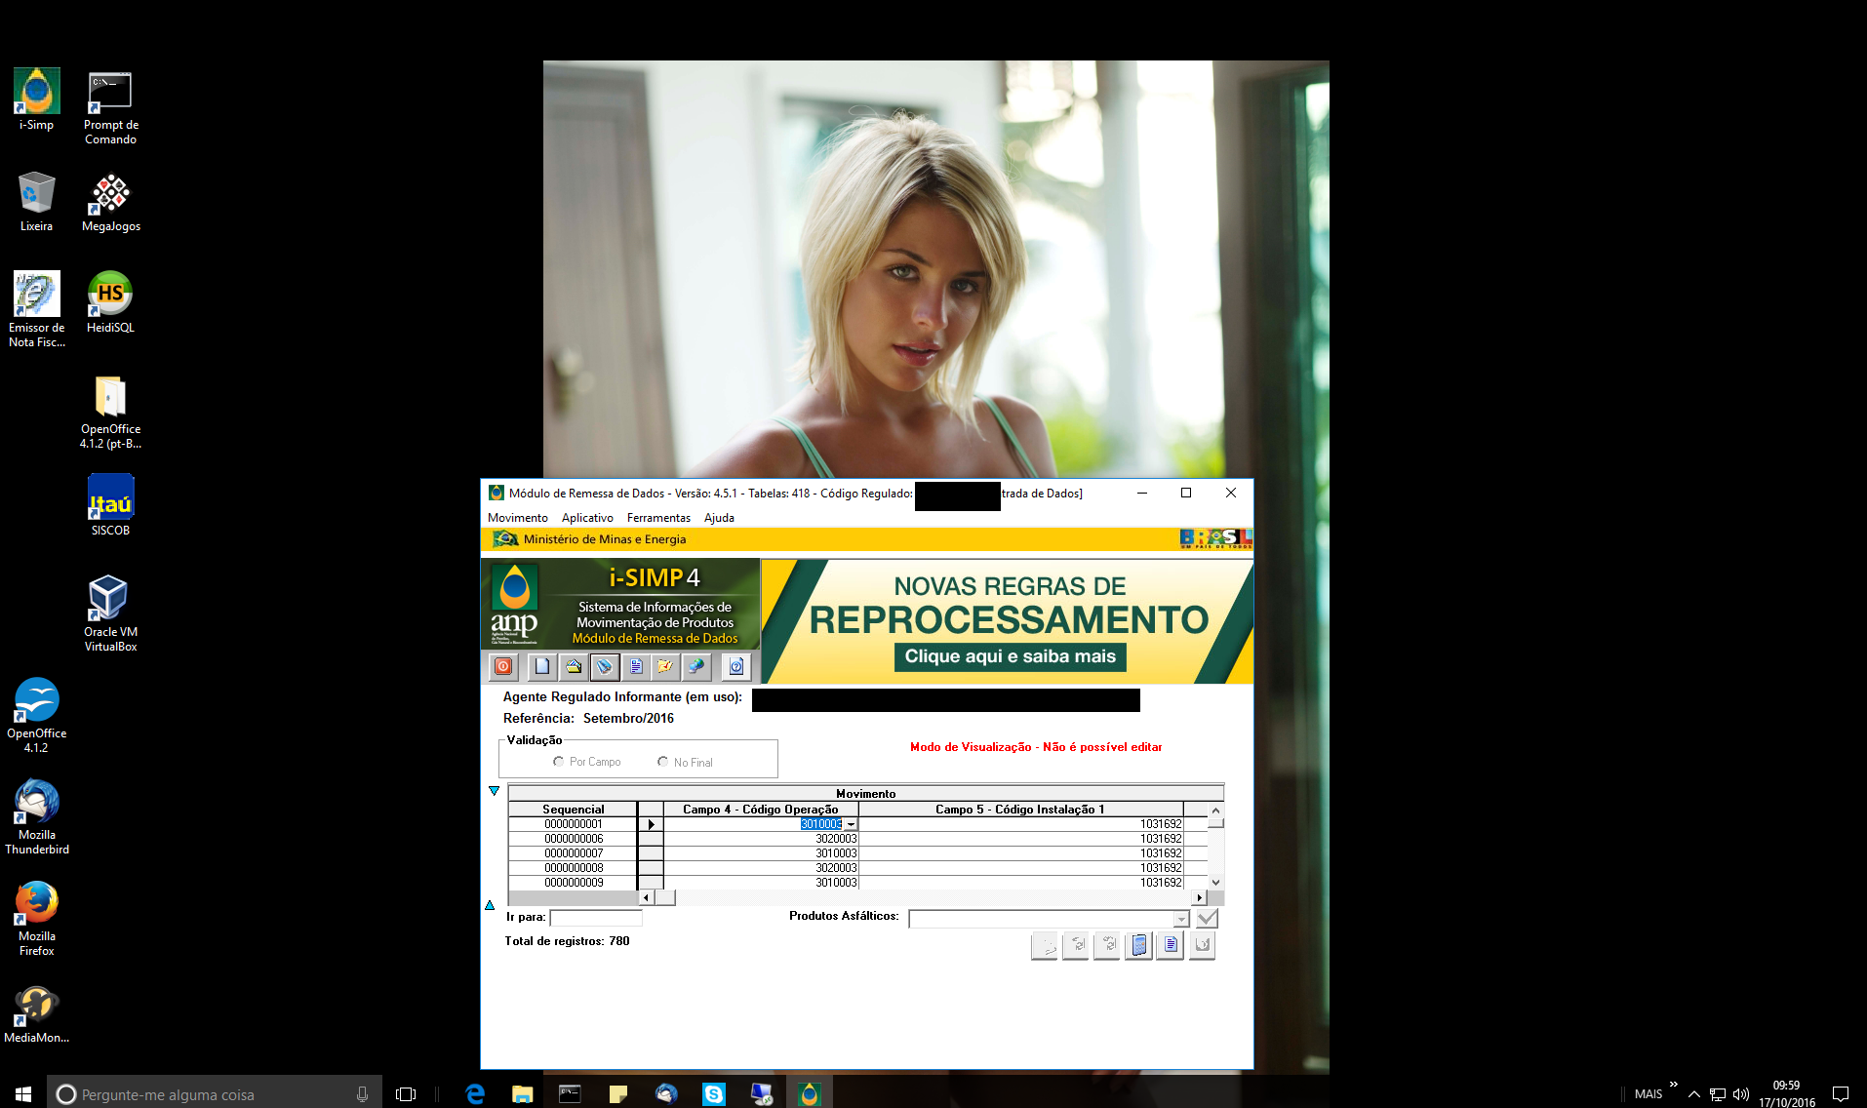Open Emissor de Nota Fiscal shortcut

[x=37, y=308]
